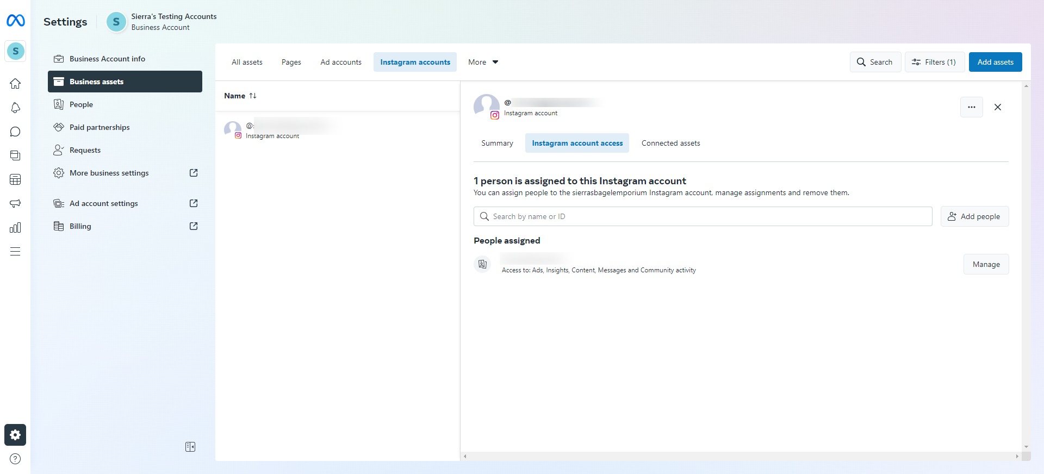This screenshot has height=474, width=1044.
Task: Click the horizontal scrollbar right arrow
Action: coord(1017,457)
